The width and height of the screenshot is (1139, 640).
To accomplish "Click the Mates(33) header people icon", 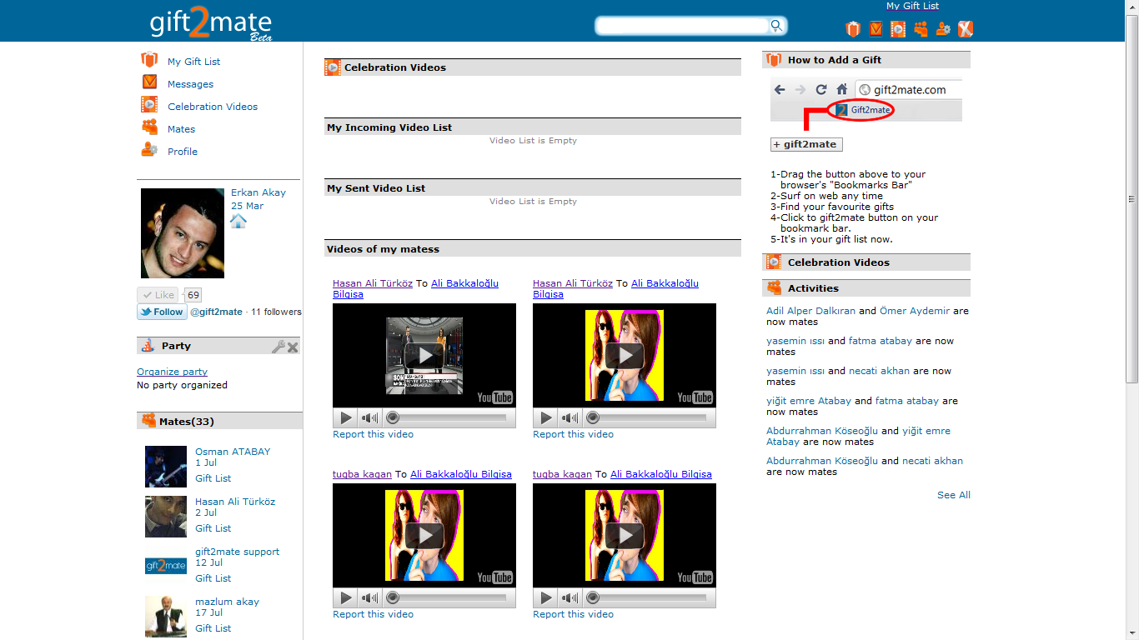I will (148, 421).
